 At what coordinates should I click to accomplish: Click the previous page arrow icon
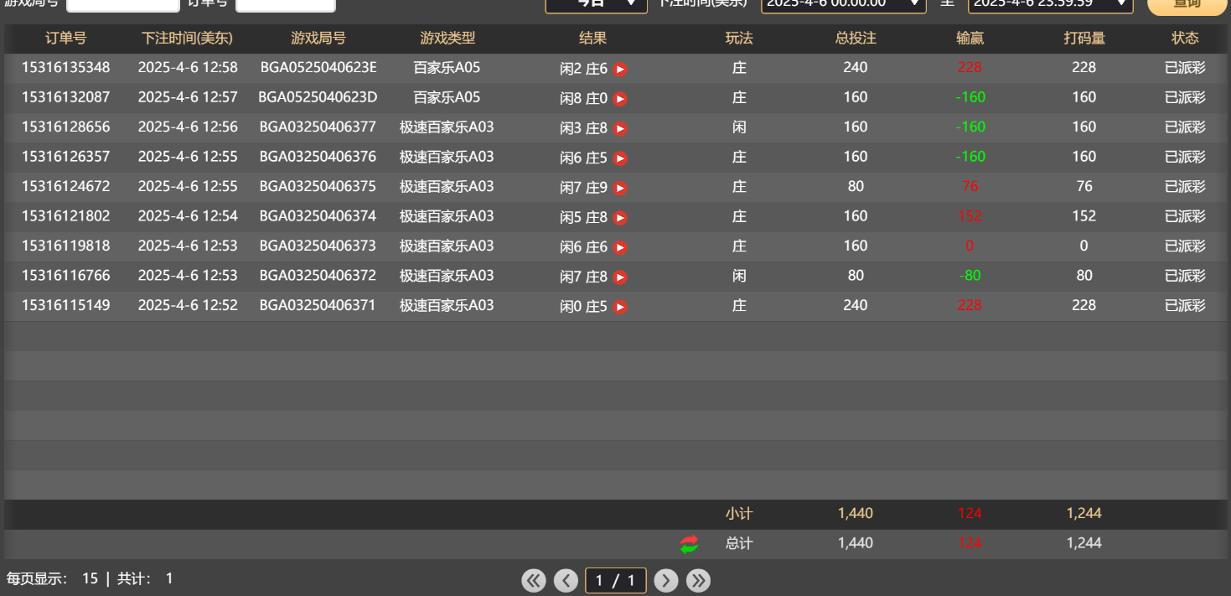point(566,579)
